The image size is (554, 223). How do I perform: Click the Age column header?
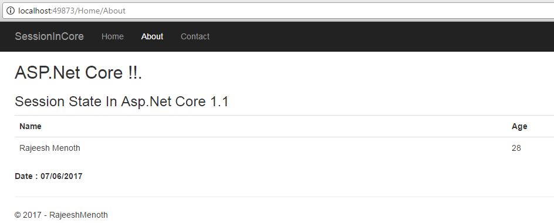(x=519, y=126)
